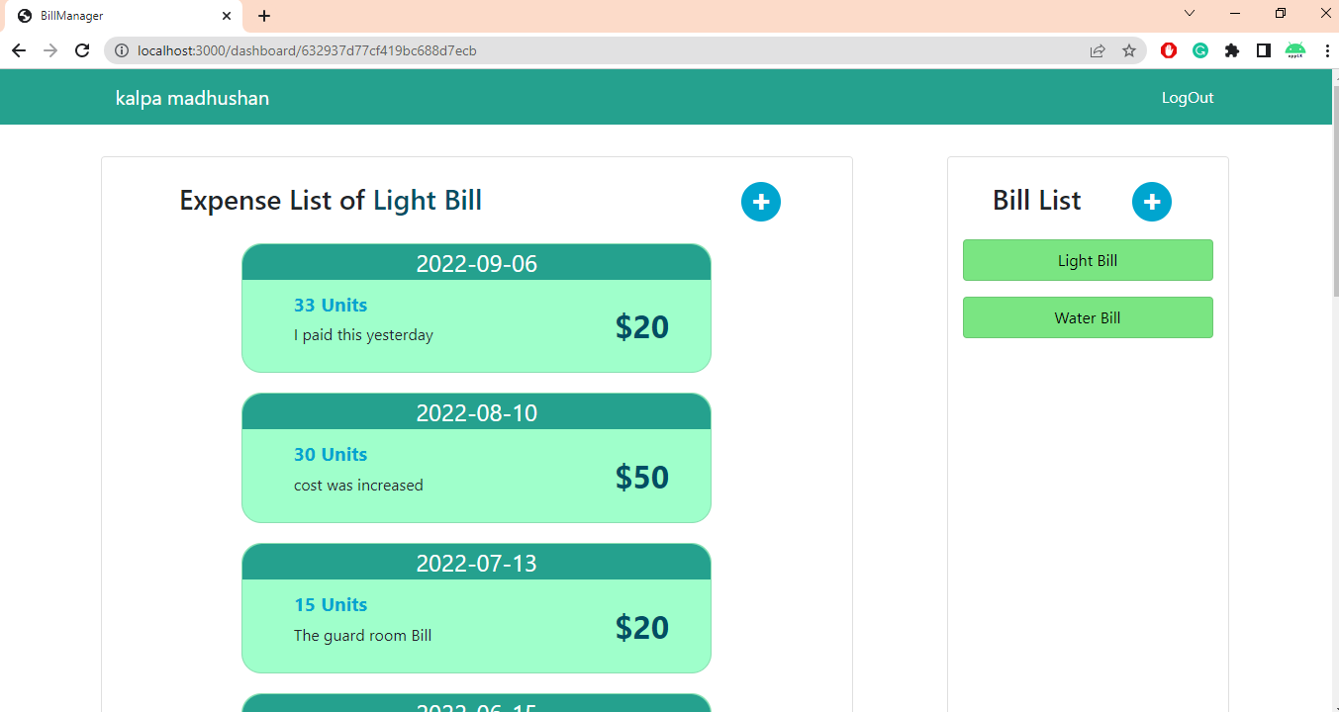Click the LogOut link
1339x712 pixels.
click(1188, 97)
